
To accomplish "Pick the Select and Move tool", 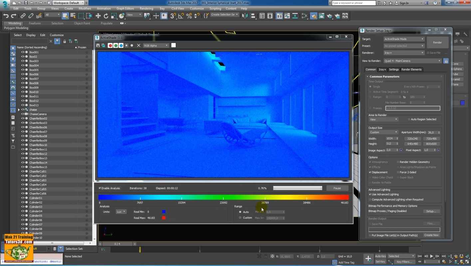I will 98,16.
